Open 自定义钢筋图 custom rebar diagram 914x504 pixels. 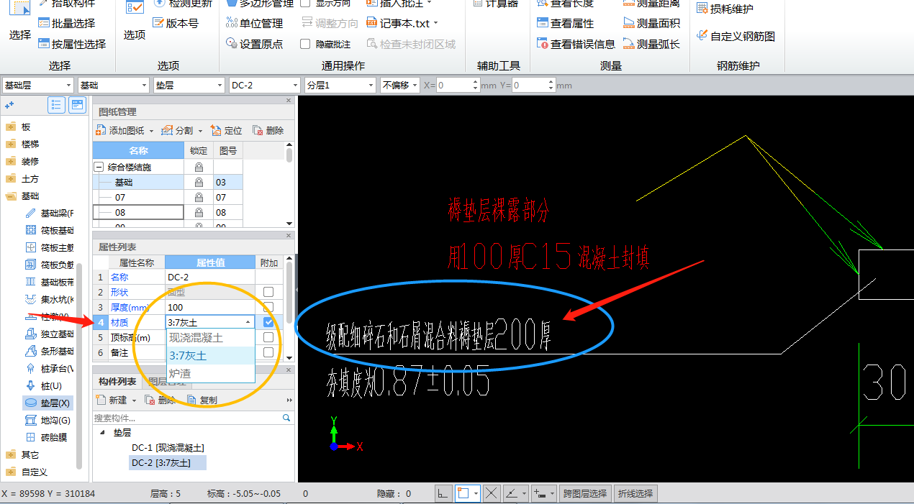pos(736,36)
